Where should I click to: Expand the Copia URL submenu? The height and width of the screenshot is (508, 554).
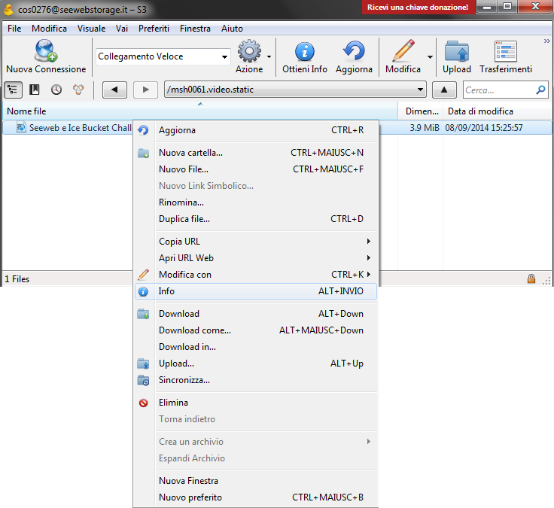coord(369,242)
